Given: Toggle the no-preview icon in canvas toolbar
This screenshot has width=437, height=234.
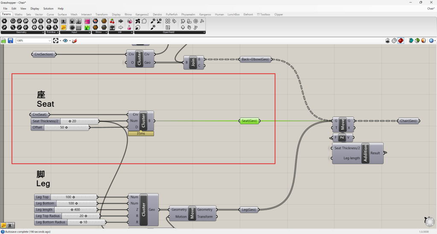Looking at the screenshot, I should [387, 41].
